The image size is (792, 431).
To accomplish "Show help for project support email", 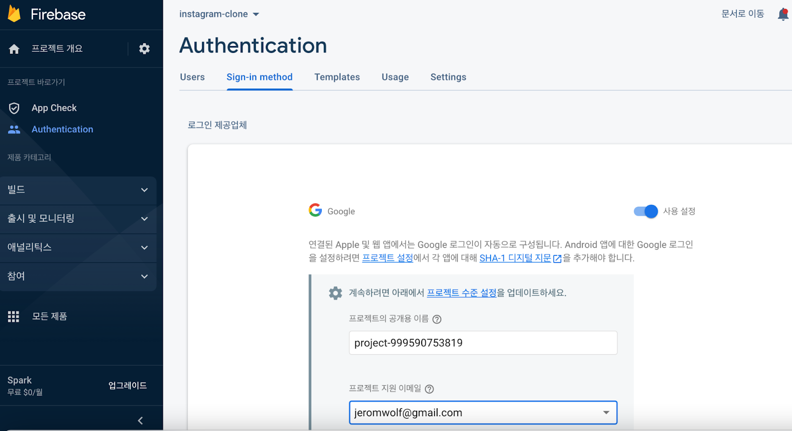I will coord(429,389).
